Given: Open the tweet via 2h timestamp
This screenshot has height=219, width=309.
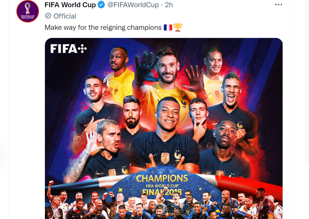Looking at the screenshot, I should [169, 5].
